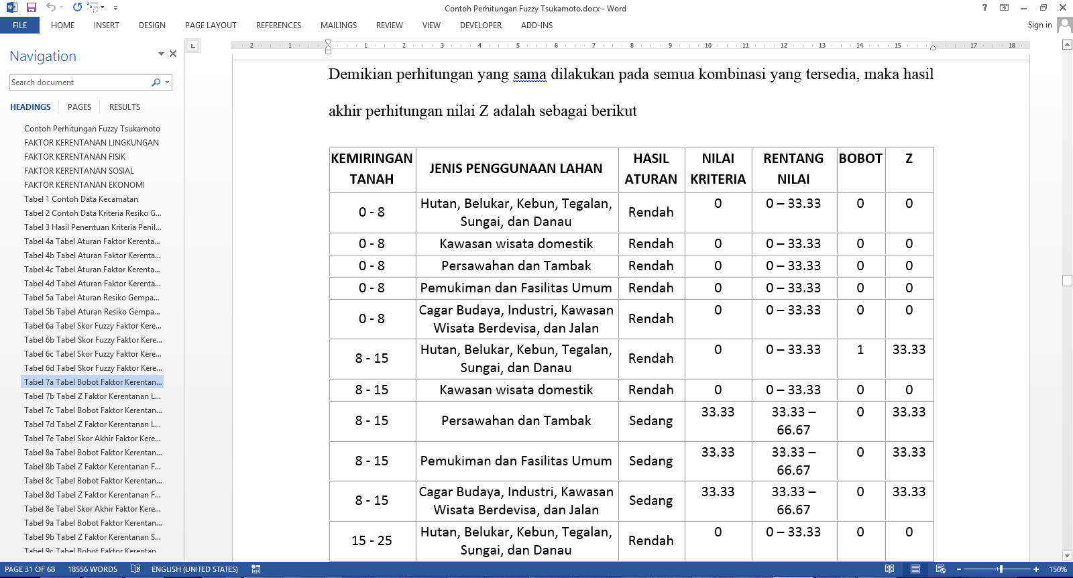This screenshot has width=1073, height=578.
Task: Switch to PAGES tab in Navigation
Action: (79, 107)
